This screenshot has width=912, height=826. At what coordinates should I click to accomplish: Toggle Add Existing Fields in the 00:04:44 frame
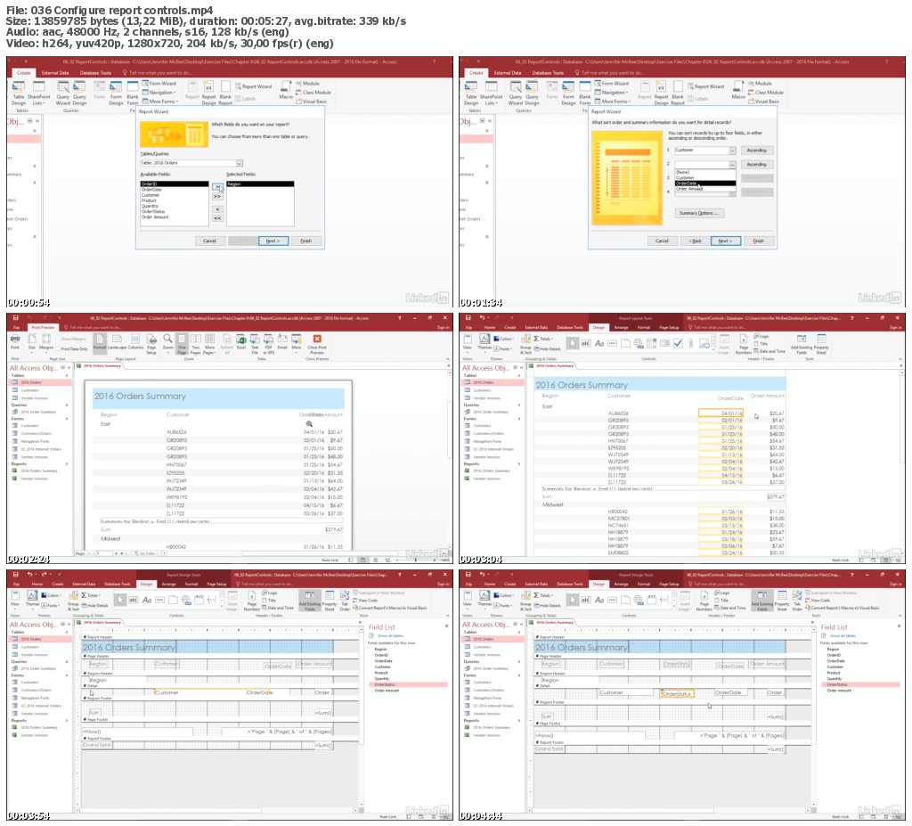tap(762, 601)
